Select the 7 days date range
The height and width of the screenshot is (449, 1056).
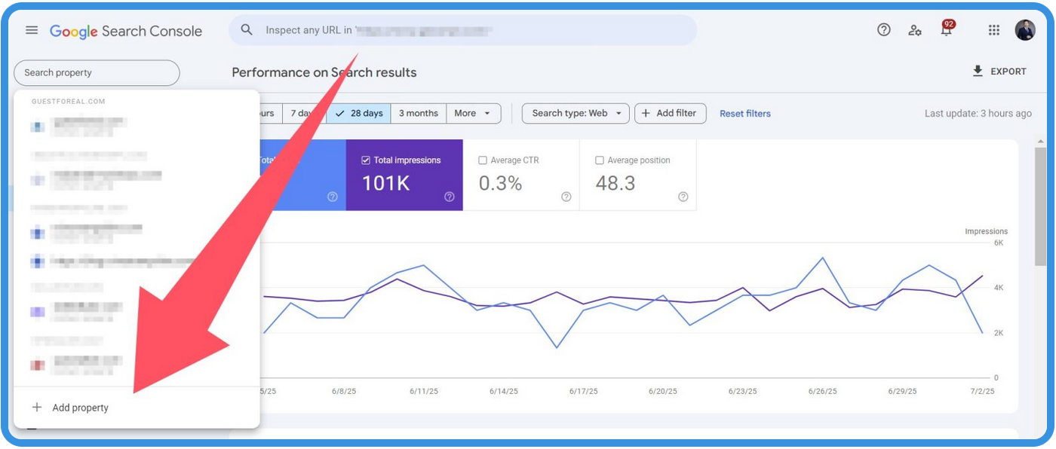point(302,113)
